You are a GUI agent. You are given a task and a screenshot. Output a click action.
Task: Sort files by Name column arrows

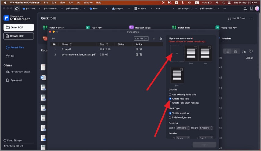click(71, 44)
